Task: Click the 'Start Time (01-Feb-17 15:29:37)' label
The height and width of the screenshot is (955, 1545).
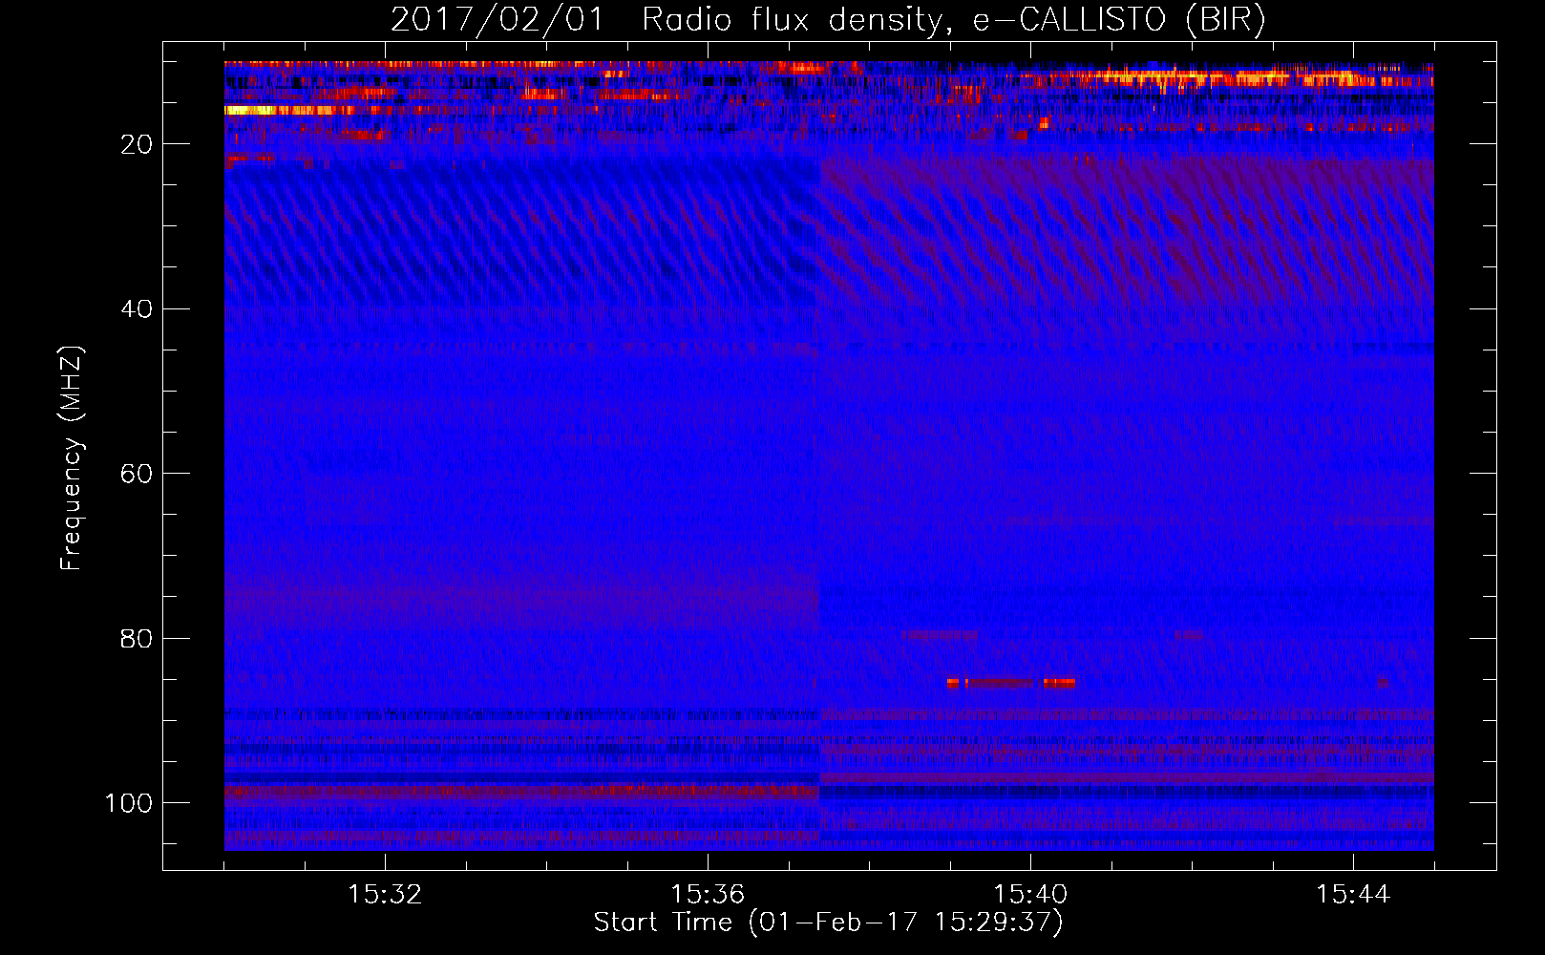Action: tap(828, 923)
